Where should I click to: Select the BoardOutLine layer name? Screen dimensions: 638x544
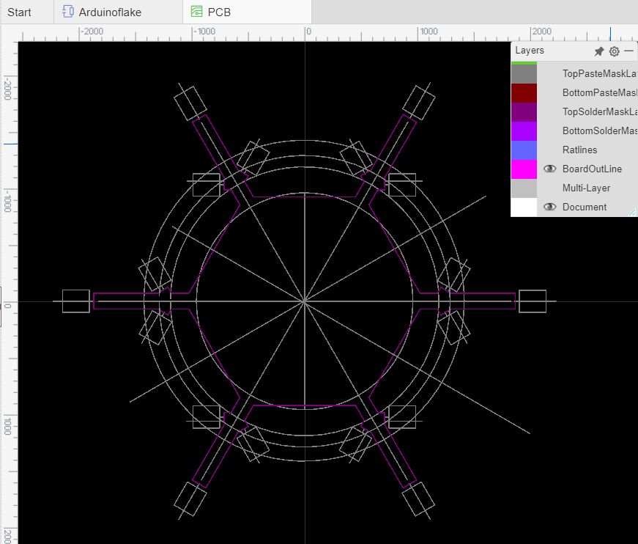point(592,169)
